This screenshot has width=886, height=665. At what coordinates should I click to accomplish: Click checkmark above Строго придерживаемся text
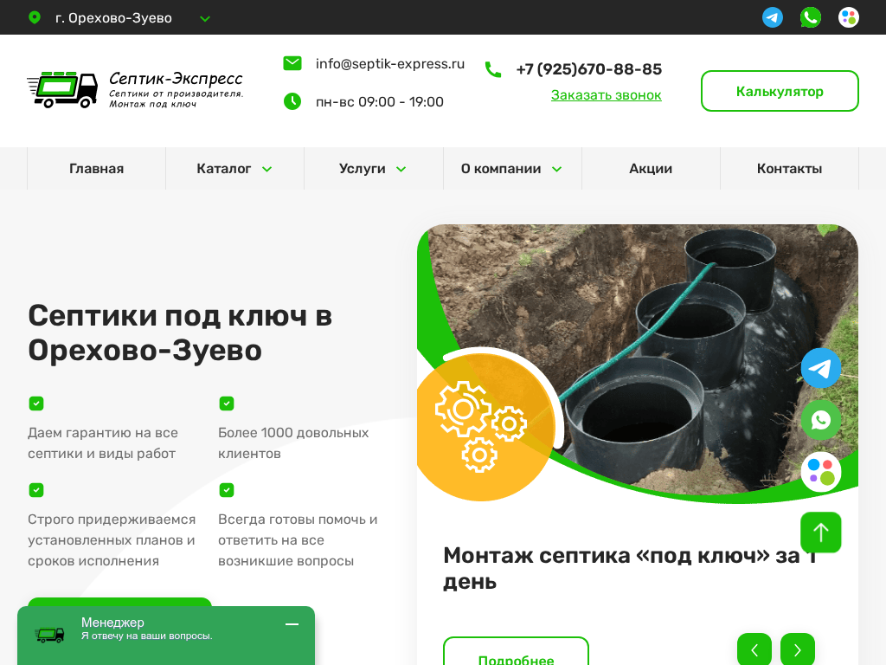[36, 490]
